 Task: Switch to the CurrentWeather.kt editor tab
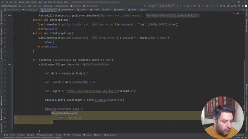click(66, 10)
